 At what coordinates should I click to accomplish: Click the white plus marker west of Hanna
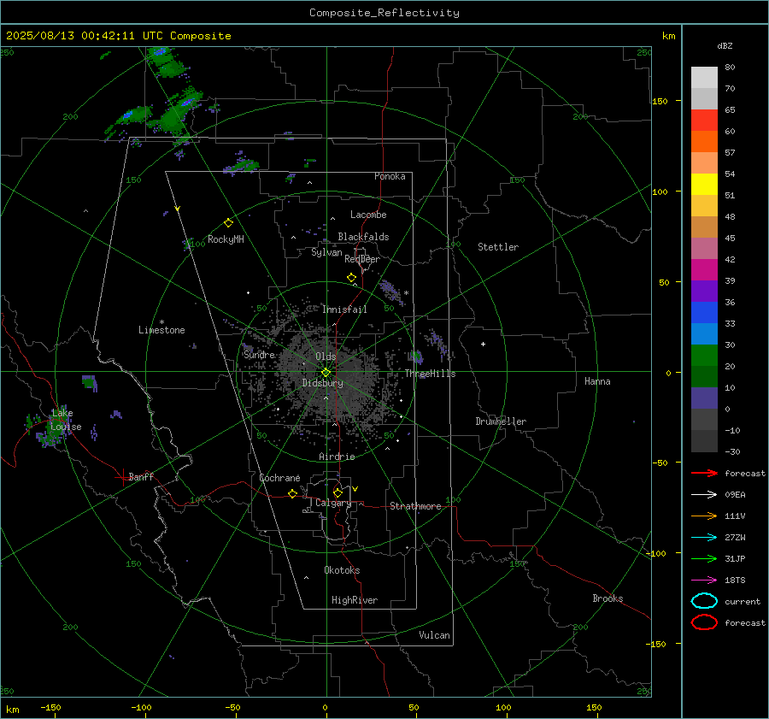click(483, 344)
